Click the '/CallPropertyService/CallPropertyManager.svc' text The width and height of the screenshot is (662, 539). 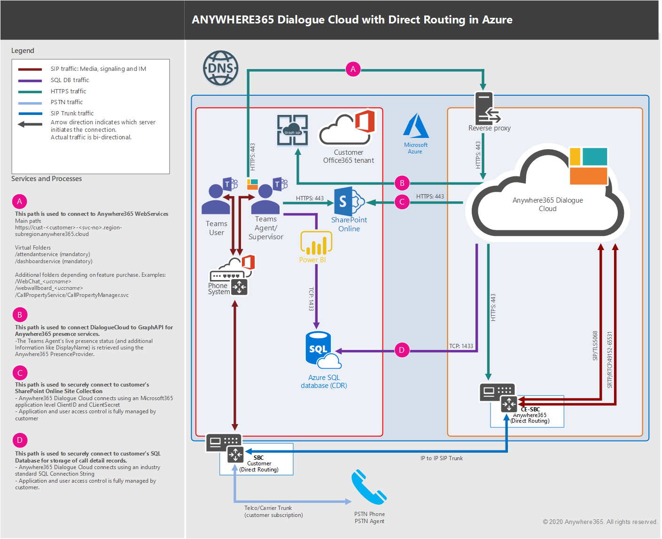[72, 295]
